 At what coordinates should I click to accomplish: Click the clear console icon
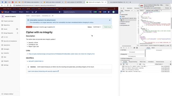(124, 64)
